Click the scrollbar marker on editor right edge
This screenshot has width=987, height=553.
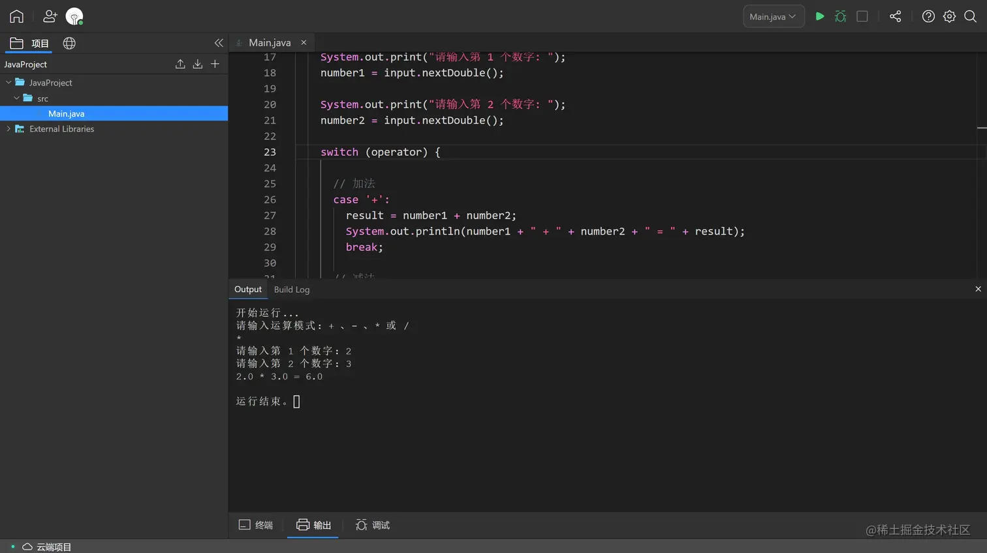click(982, 128)
